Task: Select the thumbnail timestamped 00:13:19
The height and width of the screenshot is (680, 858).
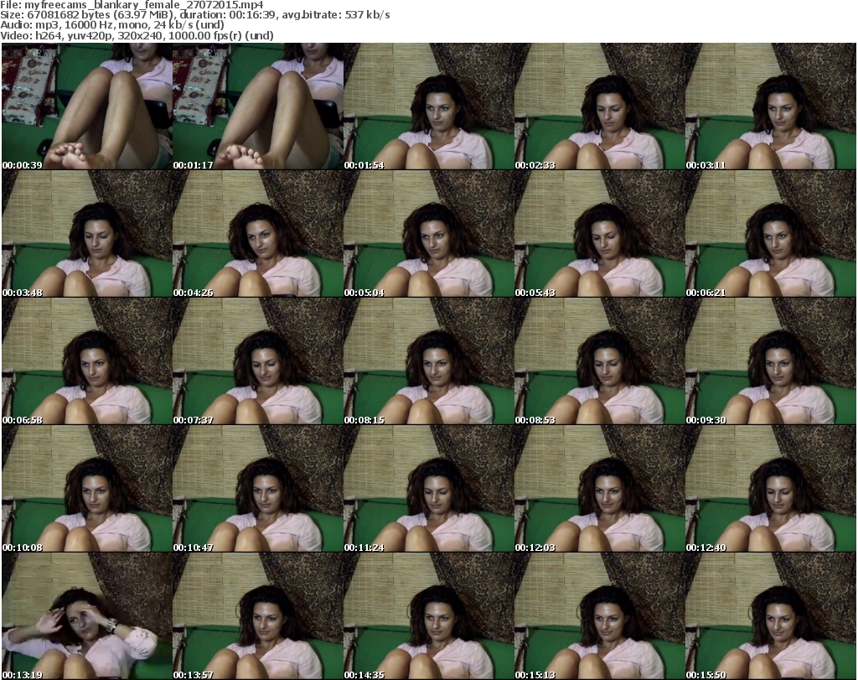Action: tap(87, 616)
